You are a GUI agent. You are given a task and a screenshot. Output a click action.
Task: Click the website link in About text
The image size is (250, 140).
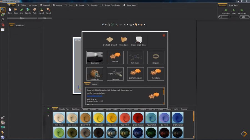95,96
